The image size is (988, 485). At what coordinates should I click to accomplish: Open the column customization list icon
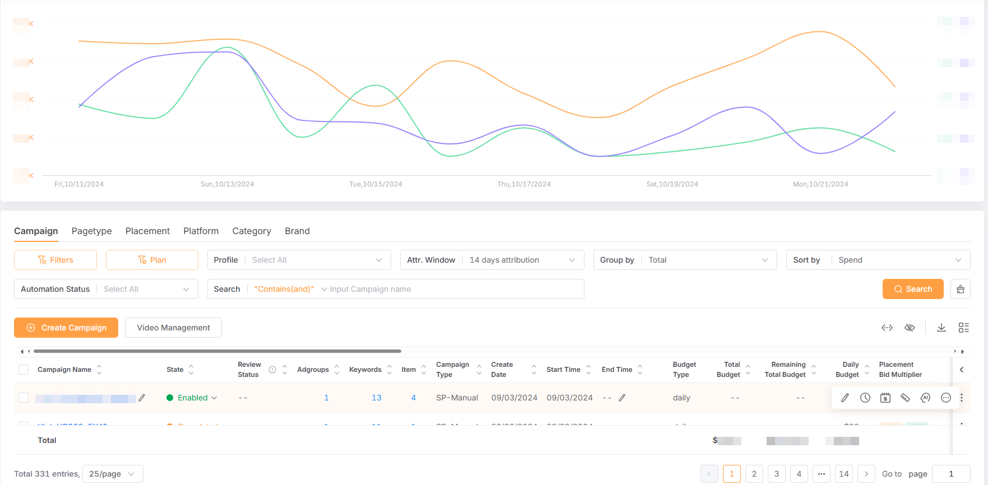(x=964, y=328)
